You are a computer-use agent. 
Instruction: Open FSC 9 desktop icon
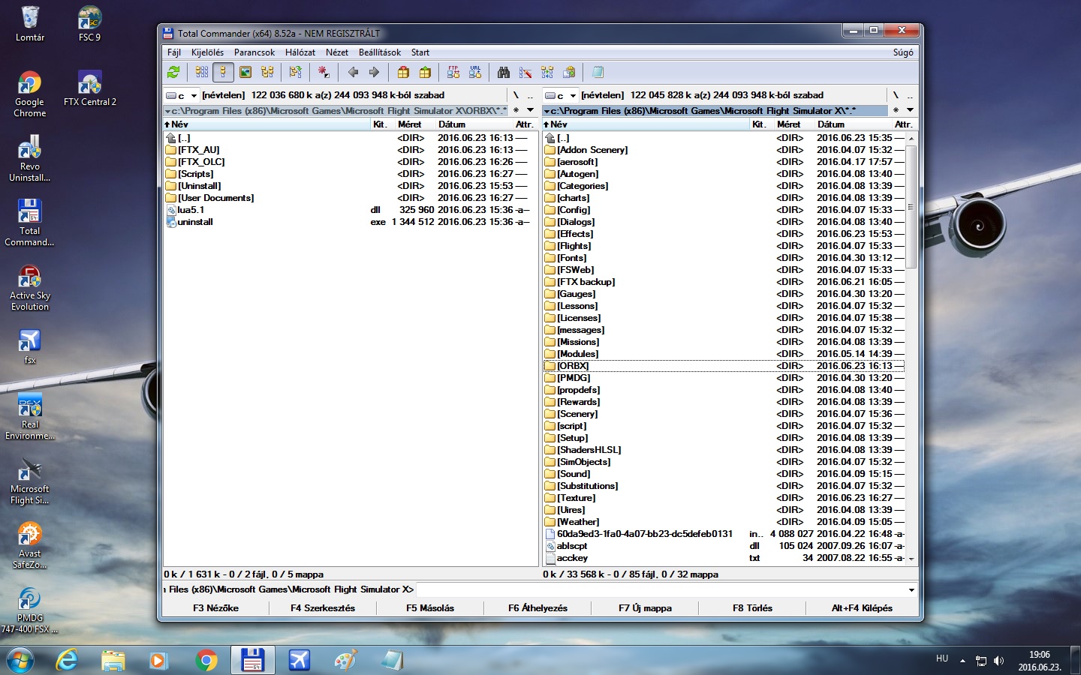tap(89, 22)
